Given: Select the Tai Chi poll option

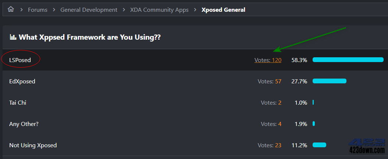Looking at the screenshot, I should coord(18,102).
